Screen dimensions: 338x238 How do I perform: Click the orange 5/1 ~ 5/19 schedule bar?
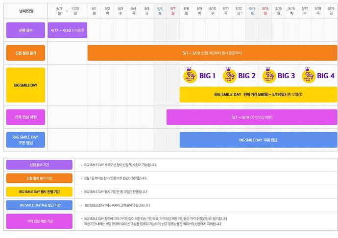click(212, 52)
